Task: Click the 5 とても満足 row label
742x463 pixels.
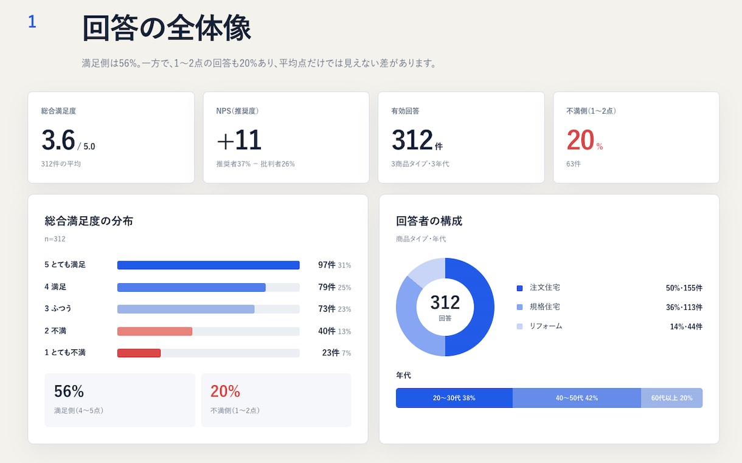Action: pos(65,265)
